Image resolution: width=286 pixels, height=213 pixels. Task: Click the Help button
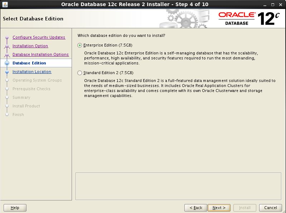15,208
